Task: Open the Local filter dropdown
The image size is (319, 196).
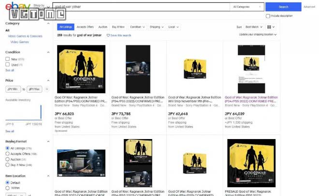Action: point(174,27)
